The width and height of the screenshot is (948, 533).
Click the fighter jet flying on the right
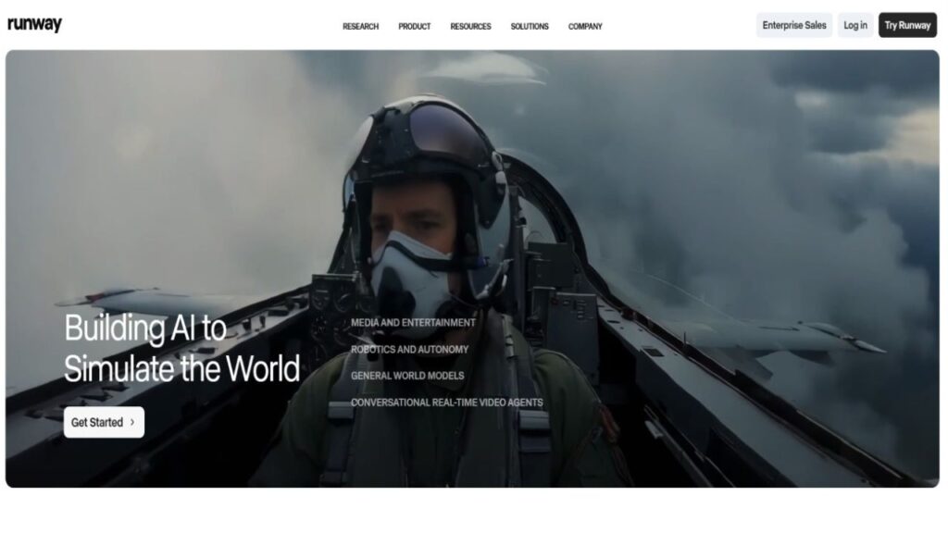click(787, 336)
